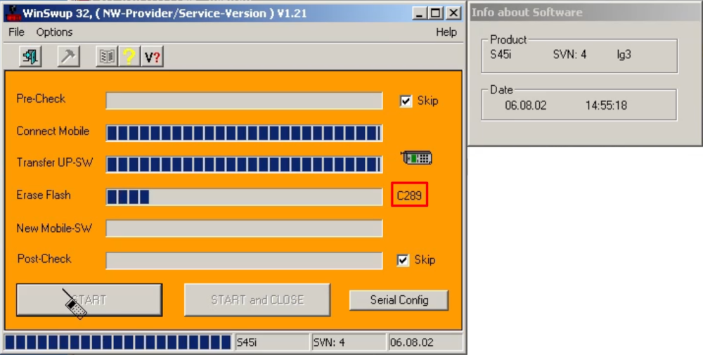This screenshot has width=703, height=355.
Task: Toggle the Pre-Check Skip checkbox
Action: (x=405, y=101)
